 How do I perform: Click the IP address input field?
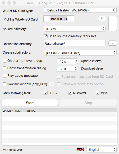59,19
